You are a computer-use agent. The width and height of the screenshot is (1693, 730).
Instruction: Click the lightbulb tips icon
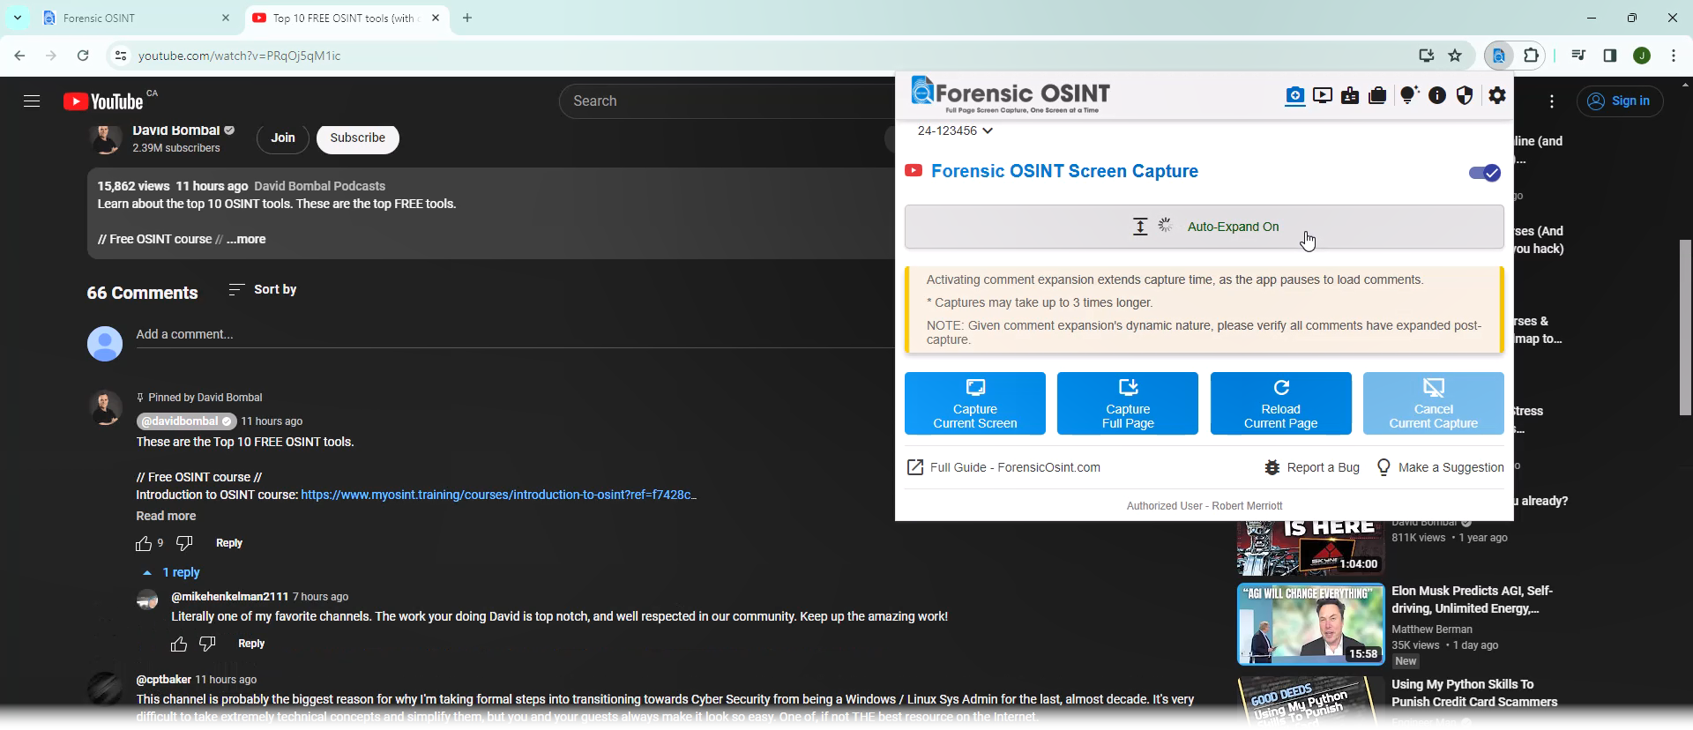point(1408,95)
